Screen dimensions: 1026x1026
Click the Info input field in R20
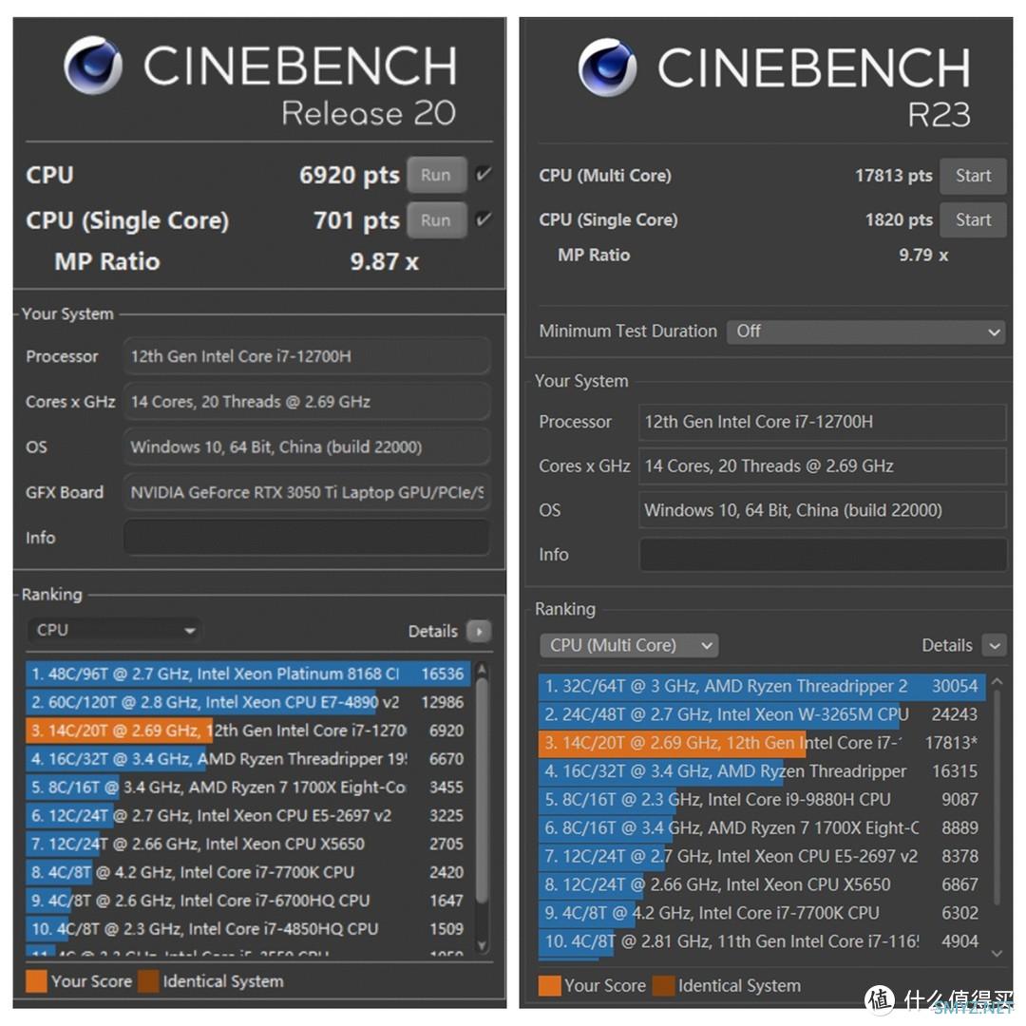(307, 538)
